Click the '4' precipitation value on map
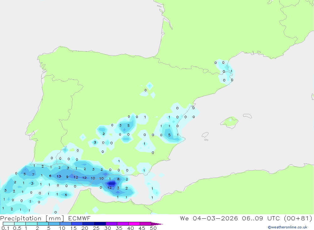 pos(66,195)
